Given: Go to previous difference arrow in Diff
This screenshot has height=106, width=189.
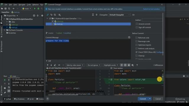Looking at the screenshot, I should [48, 65].
